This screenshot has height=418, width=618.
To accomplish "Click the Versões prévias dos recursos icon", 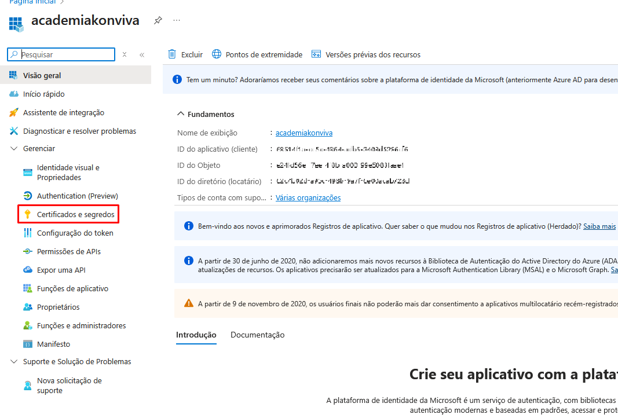I will coord(316,54).
